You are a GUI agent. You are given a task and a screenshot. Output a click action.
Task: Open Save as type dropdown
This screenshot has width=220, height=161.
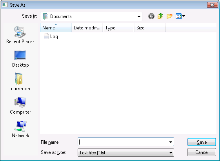(126, 152)
